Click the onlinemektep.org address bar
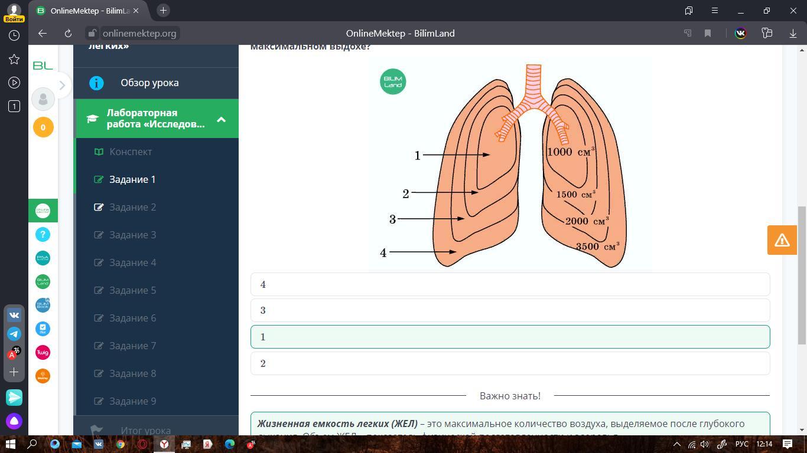807x453 pixels. 139,34
